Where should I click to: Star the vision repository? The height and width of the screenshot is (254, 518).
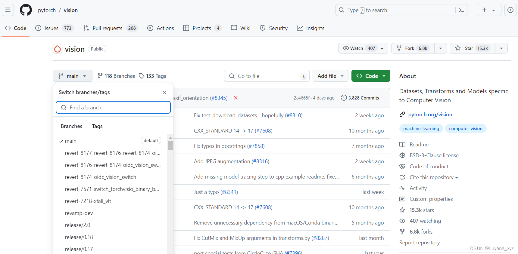(x=473, y=48)
